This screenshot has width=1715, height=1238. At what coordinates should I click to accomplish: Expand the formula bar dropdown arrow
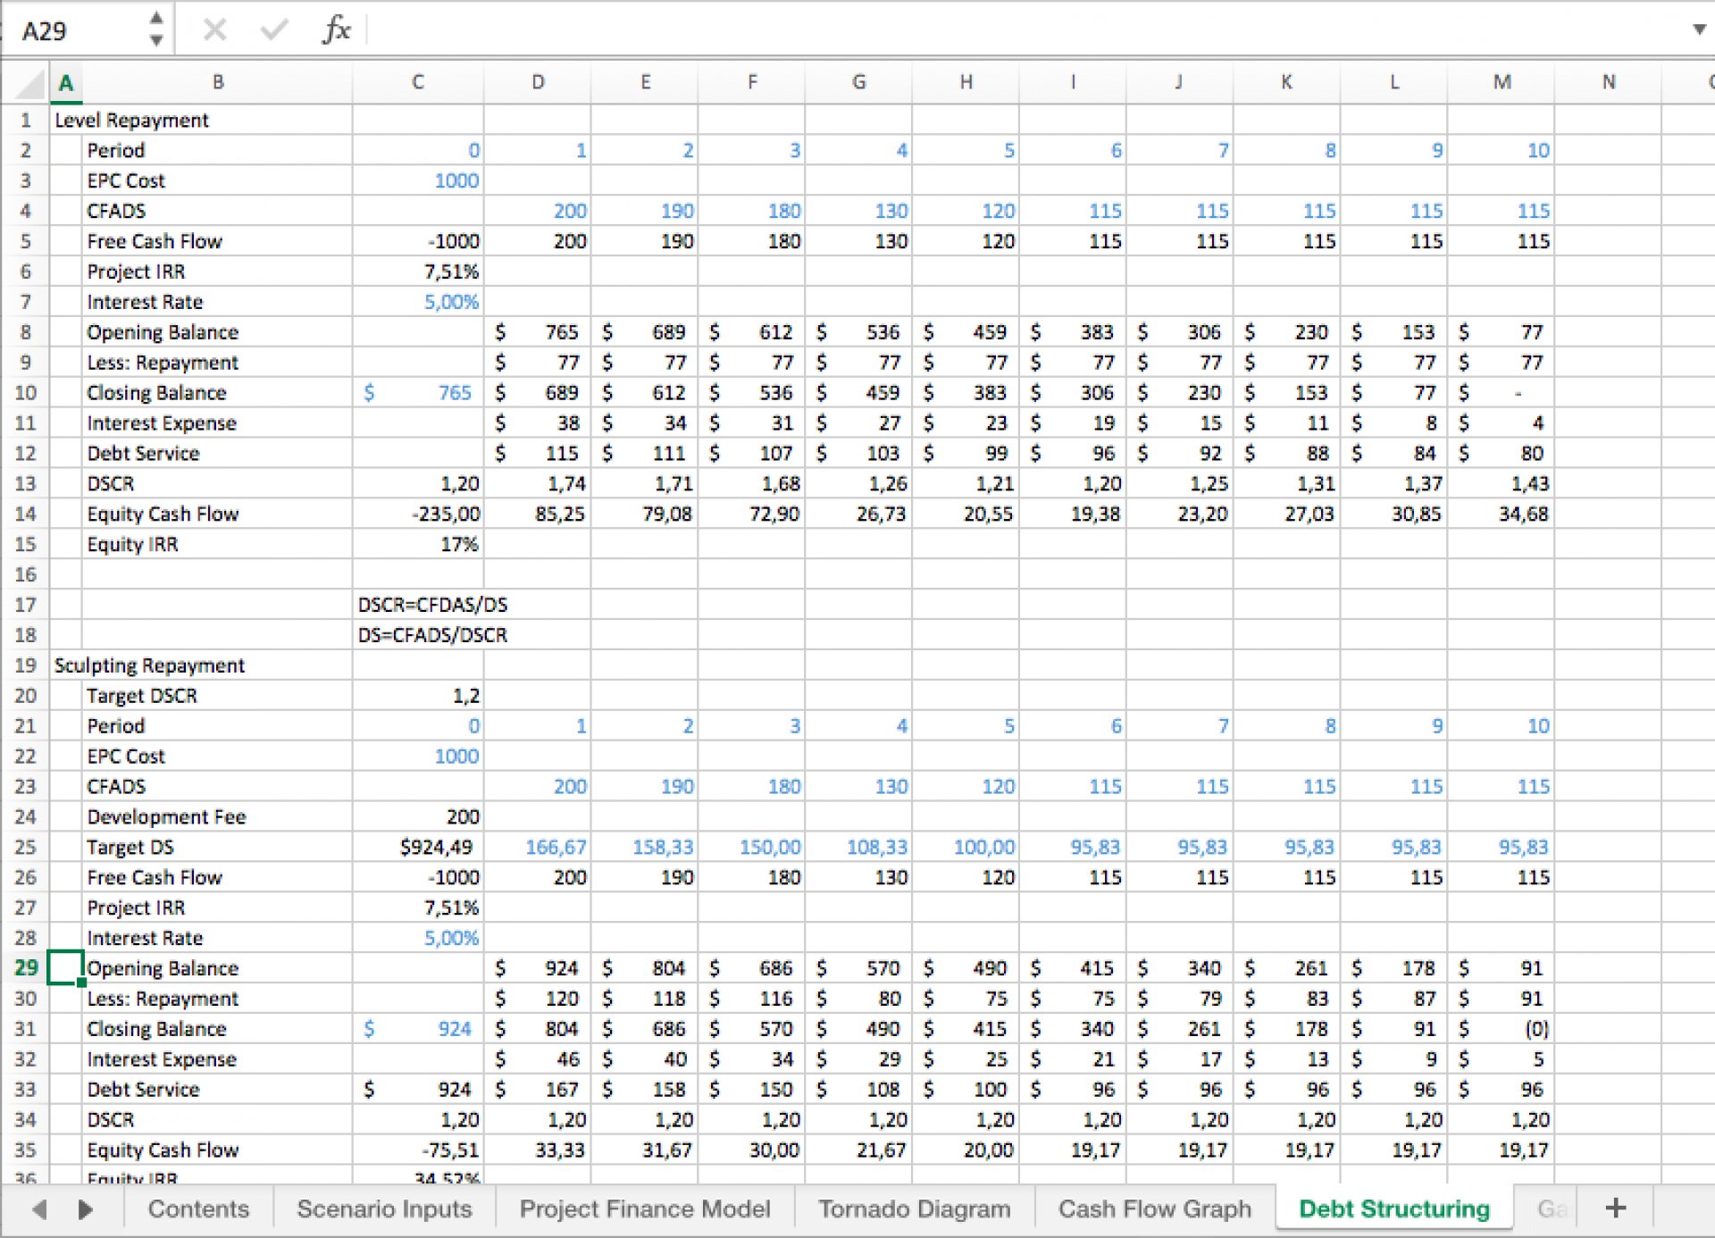pyautogui.click(x=1699, y=29)
